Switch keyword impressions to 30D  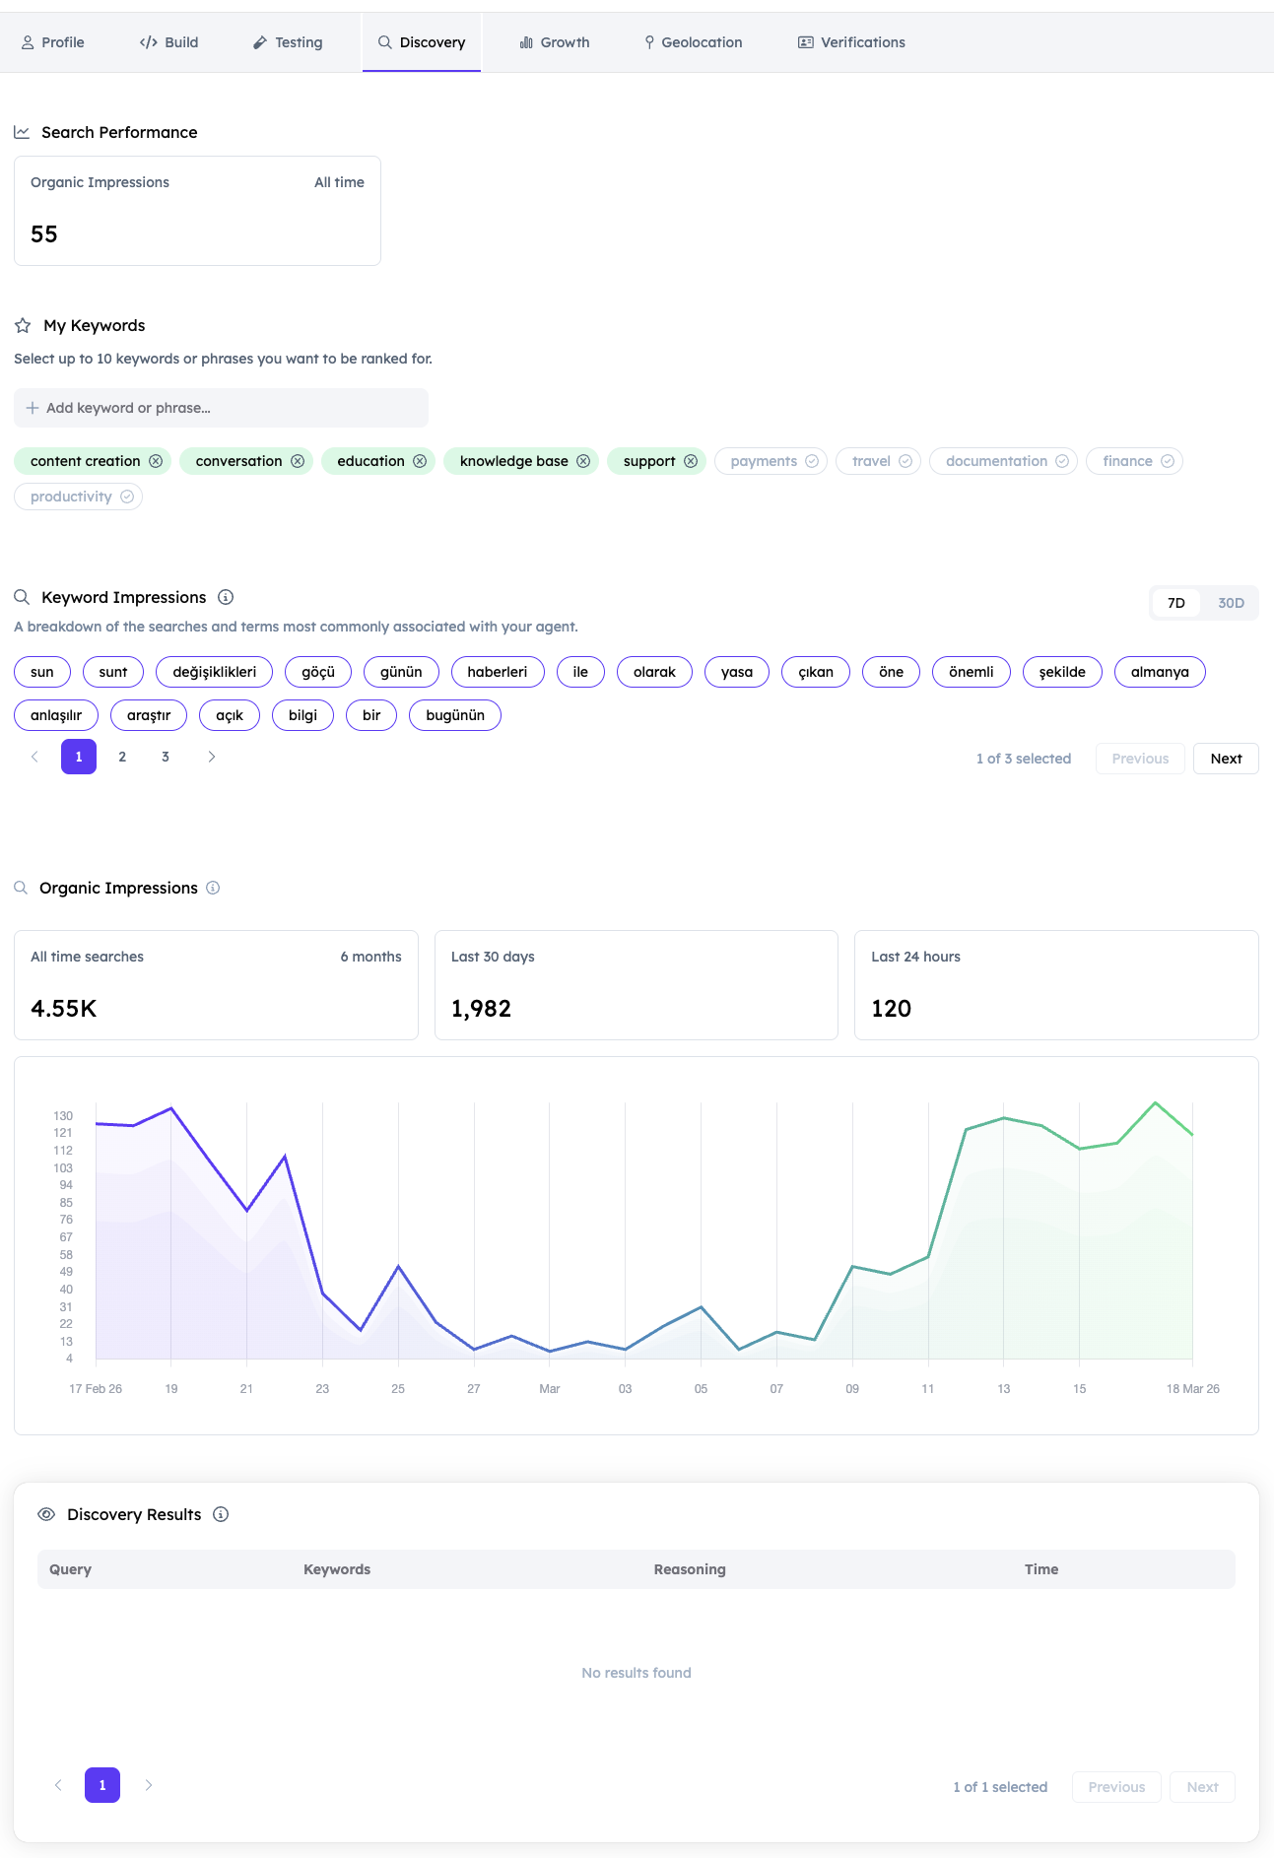1231,603
